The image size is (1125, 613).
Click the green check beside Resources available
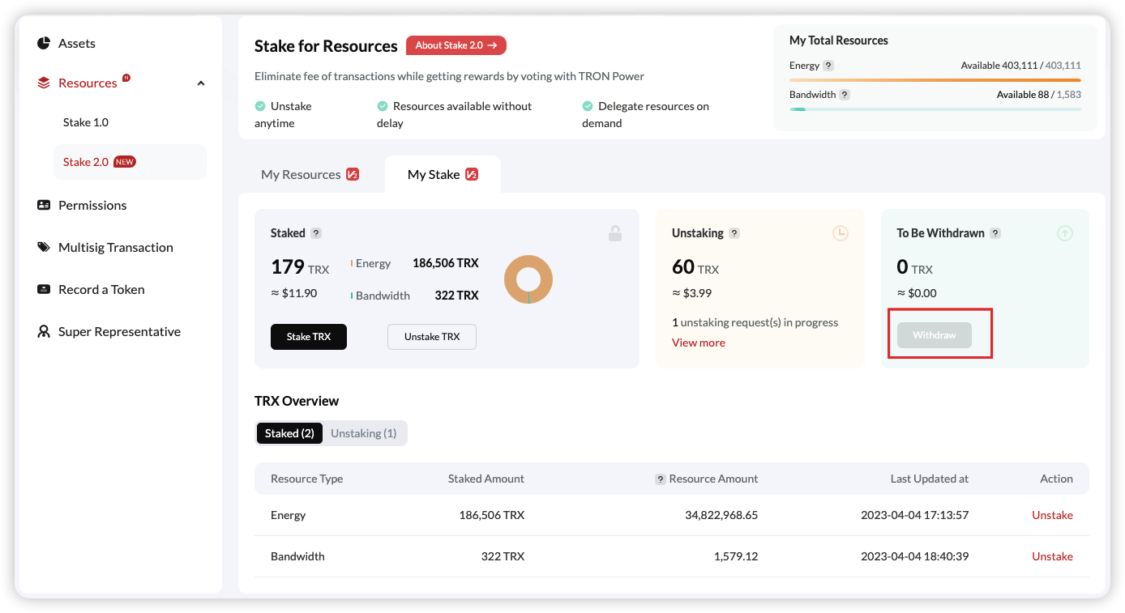(383, 106)
